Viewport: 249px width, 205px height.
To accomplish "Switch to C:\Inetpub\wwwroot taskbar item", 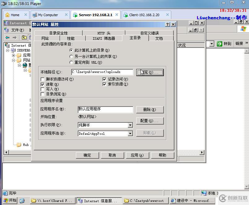I will (x=146, y=201).
